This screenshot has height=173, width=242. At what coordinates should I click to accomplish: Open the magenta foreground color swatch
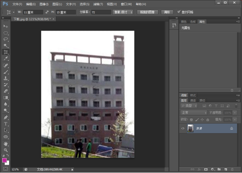[x=4, y=160]
